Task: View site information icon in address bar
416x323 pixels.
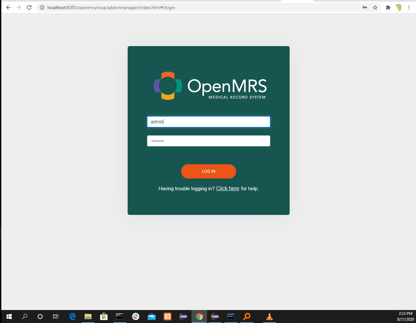Action: point(42,7)
